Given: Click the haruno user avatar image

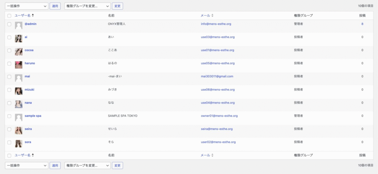Looking at the screenshot, I should pos(18,65).
